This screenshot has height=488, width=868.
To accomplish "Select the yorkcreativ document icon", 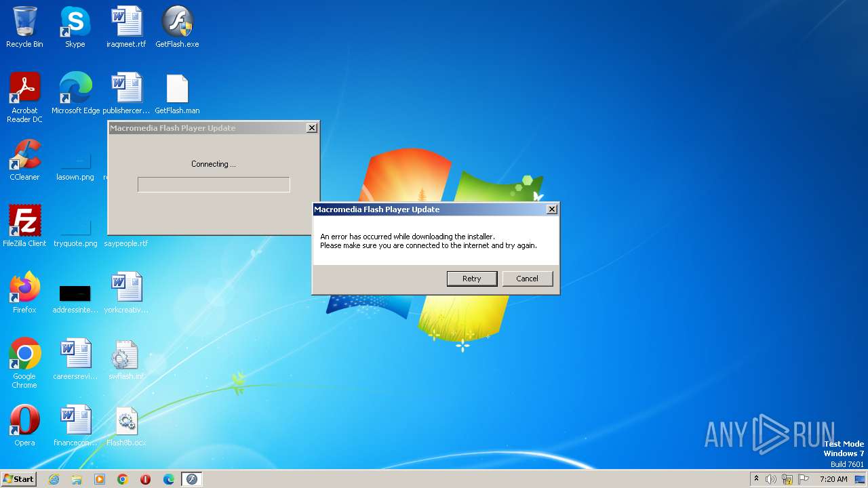I will point(126,293).
